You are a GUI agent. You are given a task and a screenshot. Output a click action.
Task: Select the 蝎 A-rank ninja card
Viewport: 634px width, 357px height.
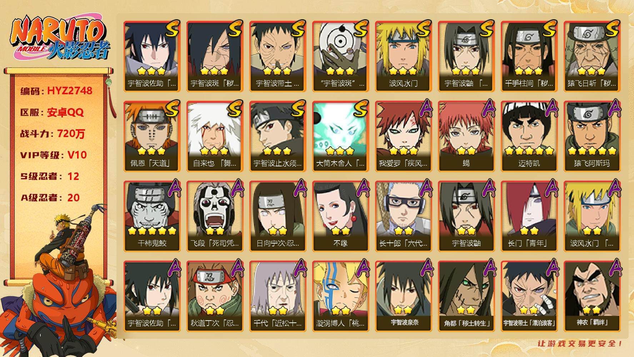(x=466, y=136)
